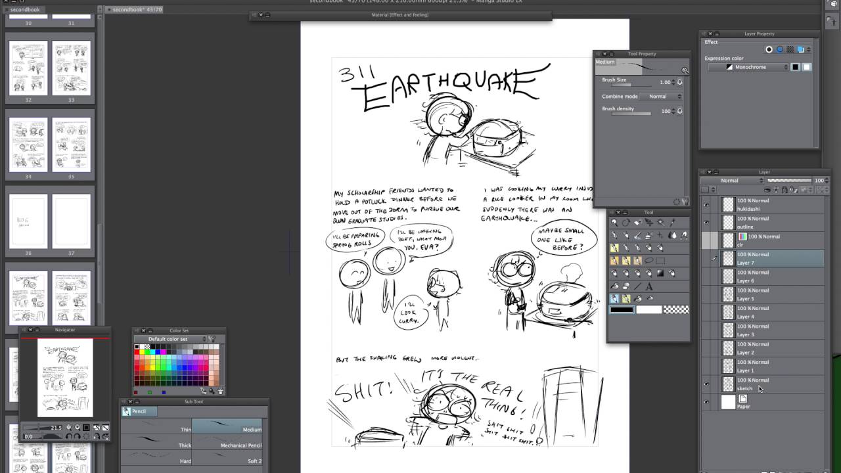The height and width of the screenshot is (473, 841).
Task: Hide the sketch layer
Action: (x=706, y=384)
